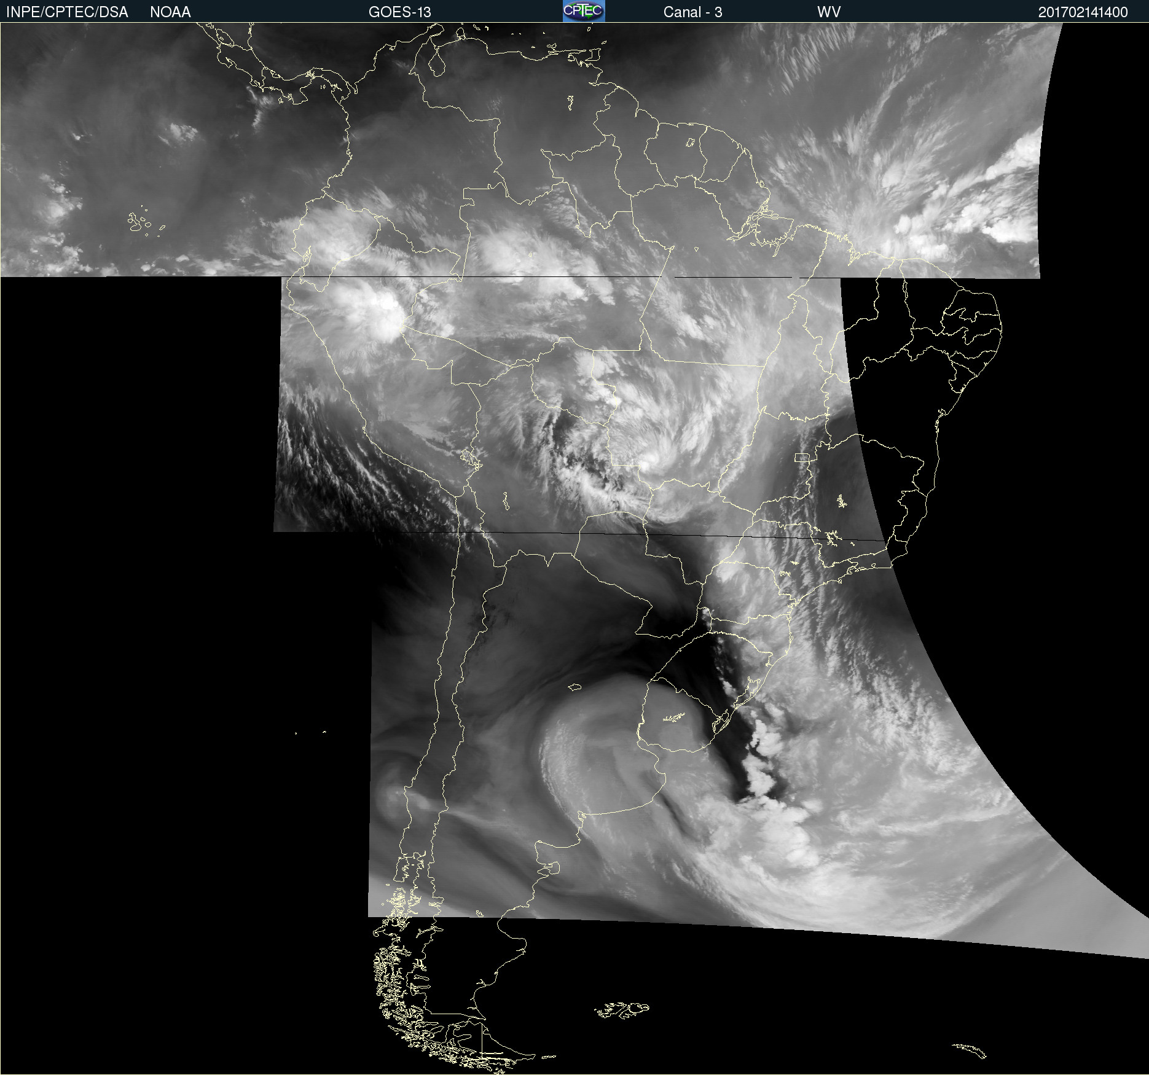Click the Canal - 3 channel label
Image resolution: width=1149 pixels, height=1075 pixels.
click(692, 12)
